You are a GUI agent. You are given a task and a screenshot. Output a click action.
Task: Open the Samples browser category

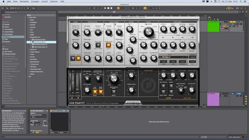[8, 42]
